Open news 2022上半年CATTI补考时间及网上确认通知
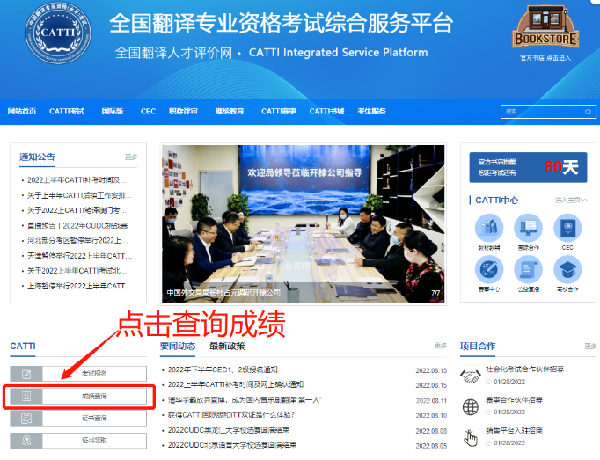The width and height of the screenshot is (600, 460). (x=235, y=384)
